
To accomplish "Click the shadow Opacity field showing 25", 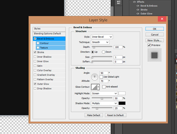I will [118, 108].
